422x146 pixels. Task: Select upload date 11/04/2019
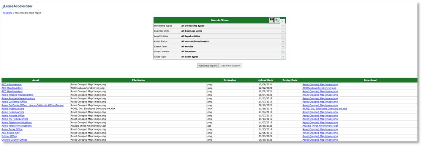click(x=266, y=112)
